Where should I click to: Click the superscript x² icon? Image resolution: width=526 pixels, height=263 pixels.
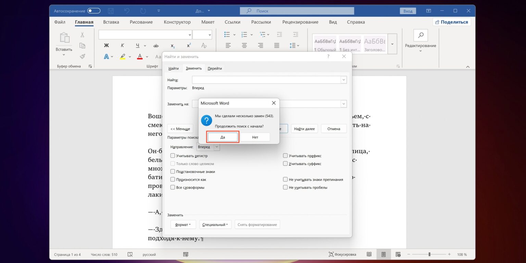pos(189,46)
